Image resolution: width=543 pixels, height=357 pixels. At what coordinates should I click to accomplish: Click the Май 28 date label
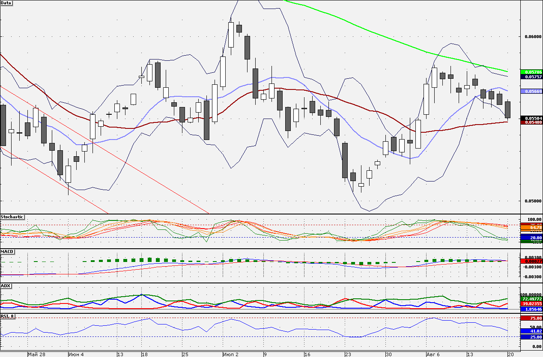click(x=36, y=354)
